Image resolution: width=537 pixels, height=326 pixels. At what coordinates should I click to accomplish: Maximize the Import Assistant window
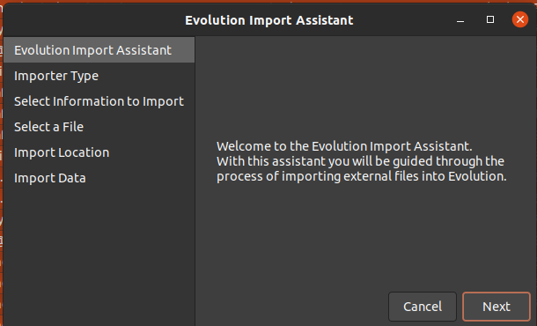coord(490,19)
